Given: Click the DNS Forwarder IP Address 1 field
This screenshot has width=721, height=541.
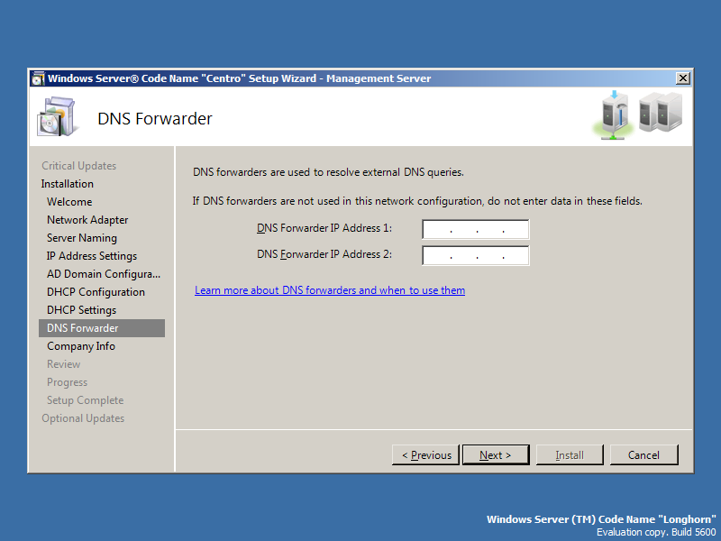Looking at the screenshot, I should tap(476, 230).
